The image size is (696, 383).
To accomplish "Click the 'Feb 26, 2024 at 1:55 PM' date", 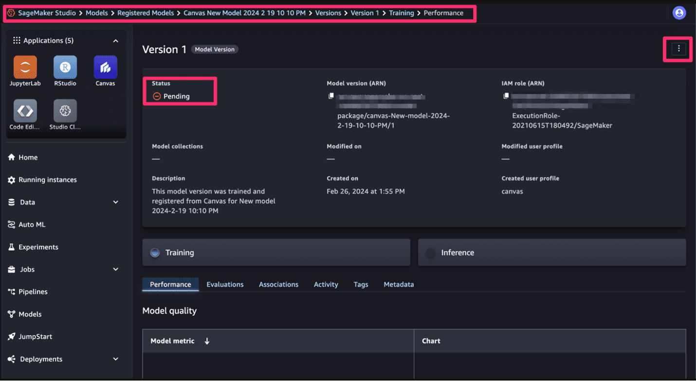I will click(x=366, y=191).
